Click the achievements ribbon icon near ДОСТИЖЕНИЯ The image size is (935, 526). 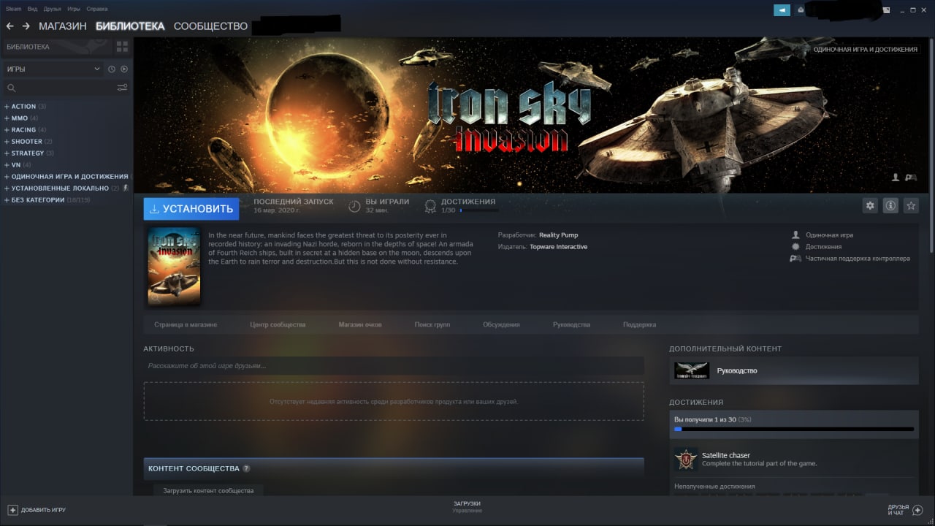[430, 206]
